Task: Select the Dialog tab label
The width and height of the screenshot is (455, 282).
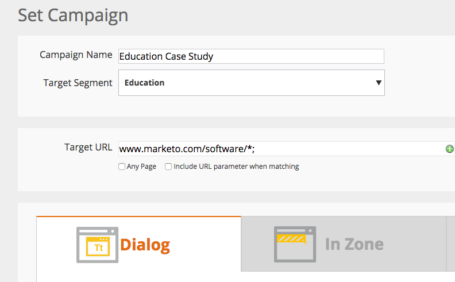Action: click(145, 245)
